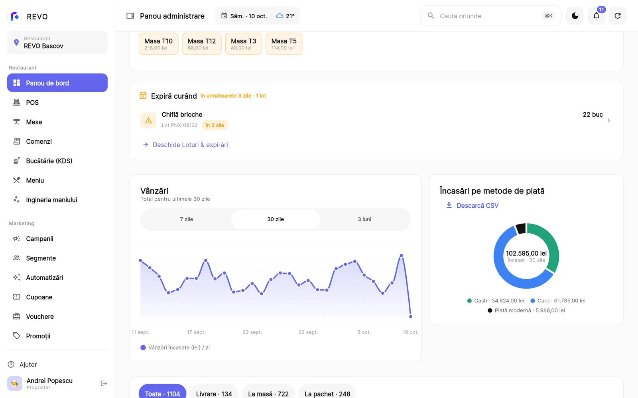Click blue Card legend swatch
The image size is (638, 398).
pos(532,301)
